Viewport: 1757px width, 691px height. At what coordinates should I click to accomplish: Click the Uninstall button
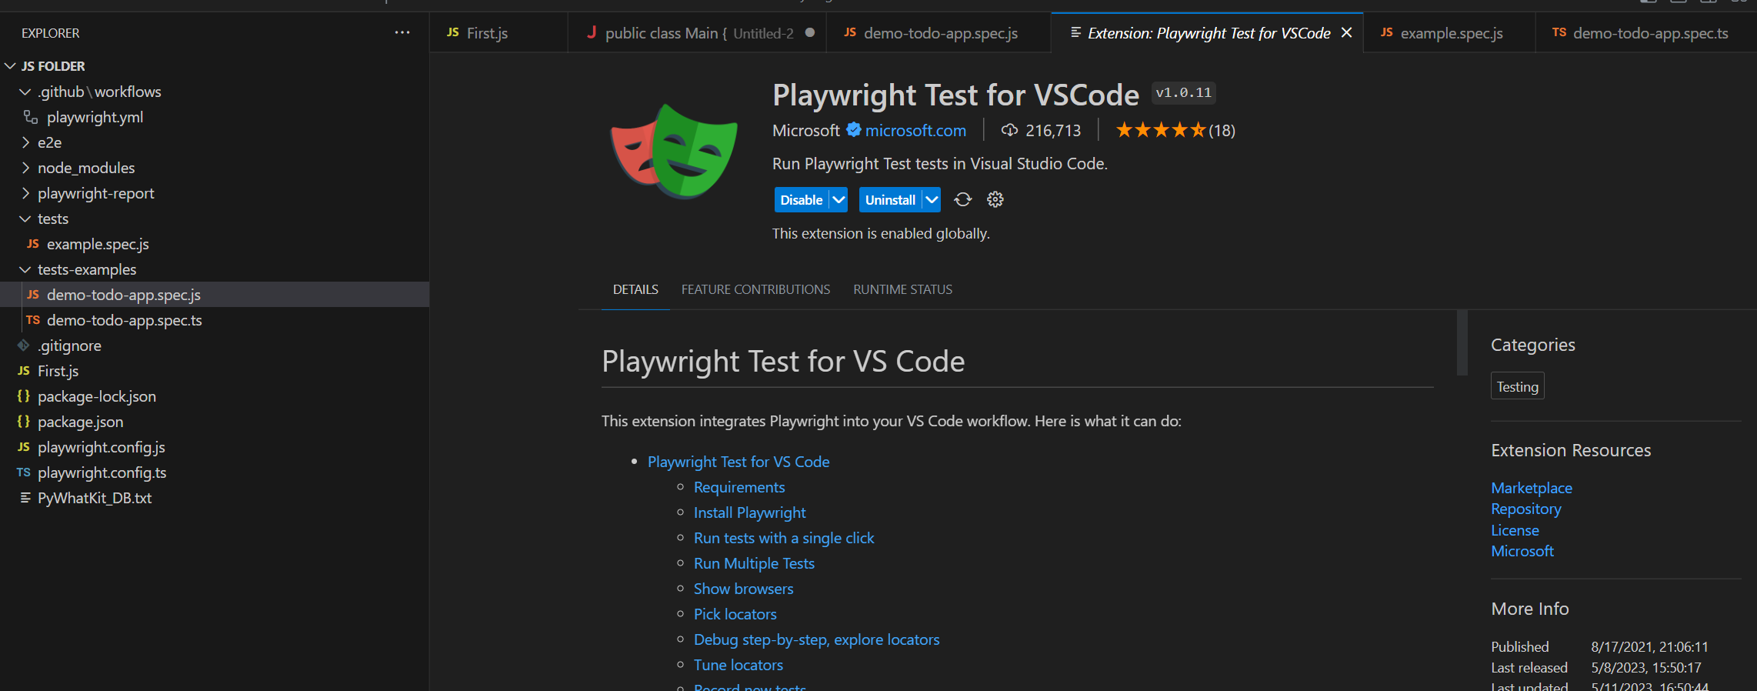coord(890,199)
